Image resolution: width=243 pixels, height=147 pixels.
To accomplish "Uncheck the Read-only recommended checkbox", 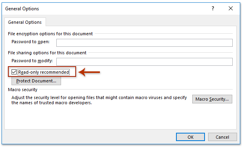I will coord(14,72).
